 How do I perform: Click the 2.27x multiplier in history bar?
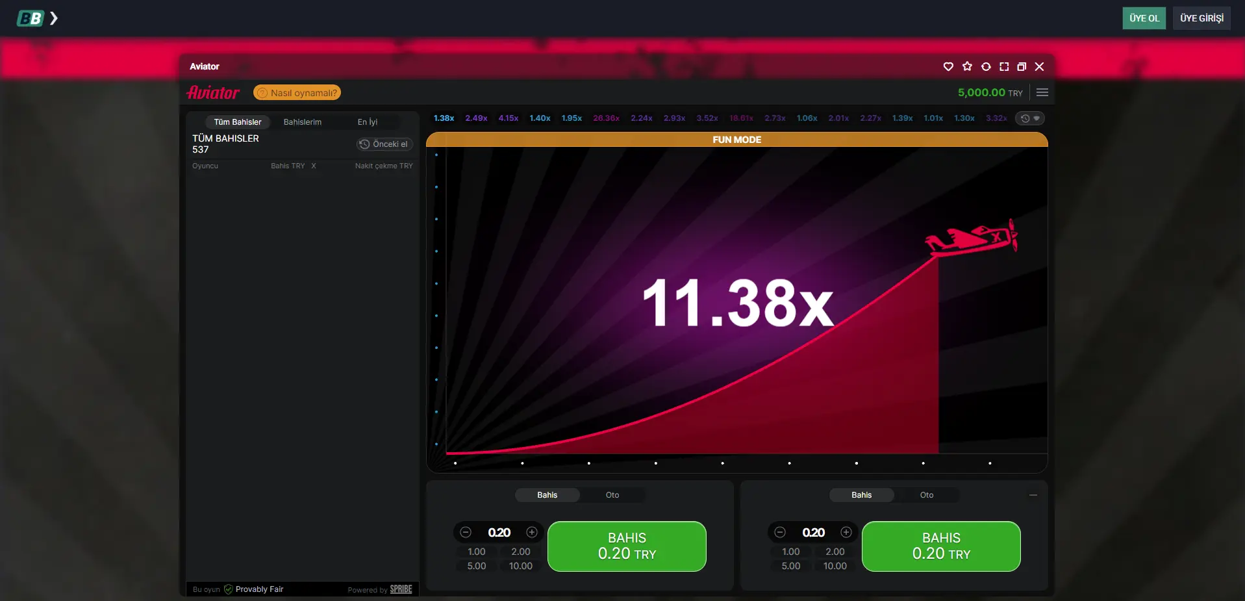(870, 118)
